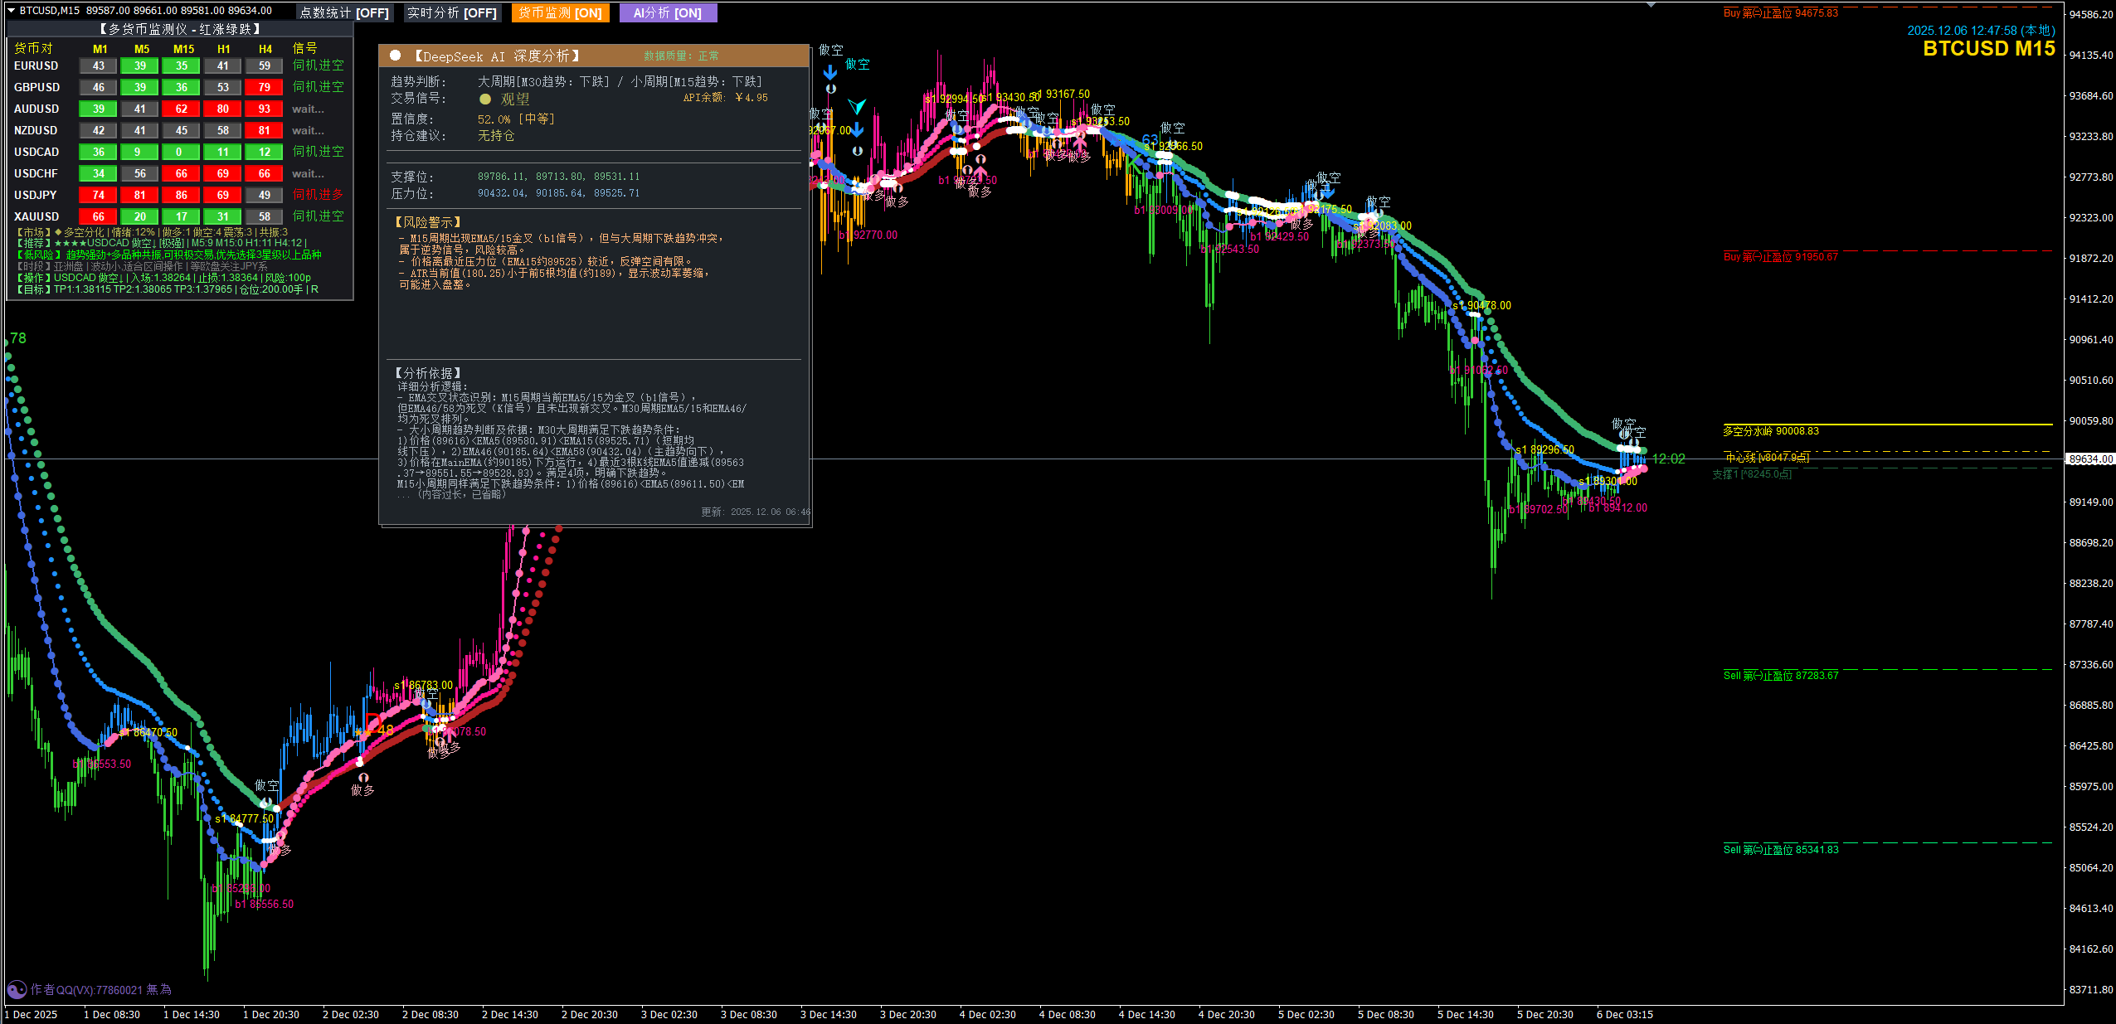Click the yellow 多空分水岭 90008.83 line label
This screenshot has width=2116, height=1024.
click(1770, 431)
